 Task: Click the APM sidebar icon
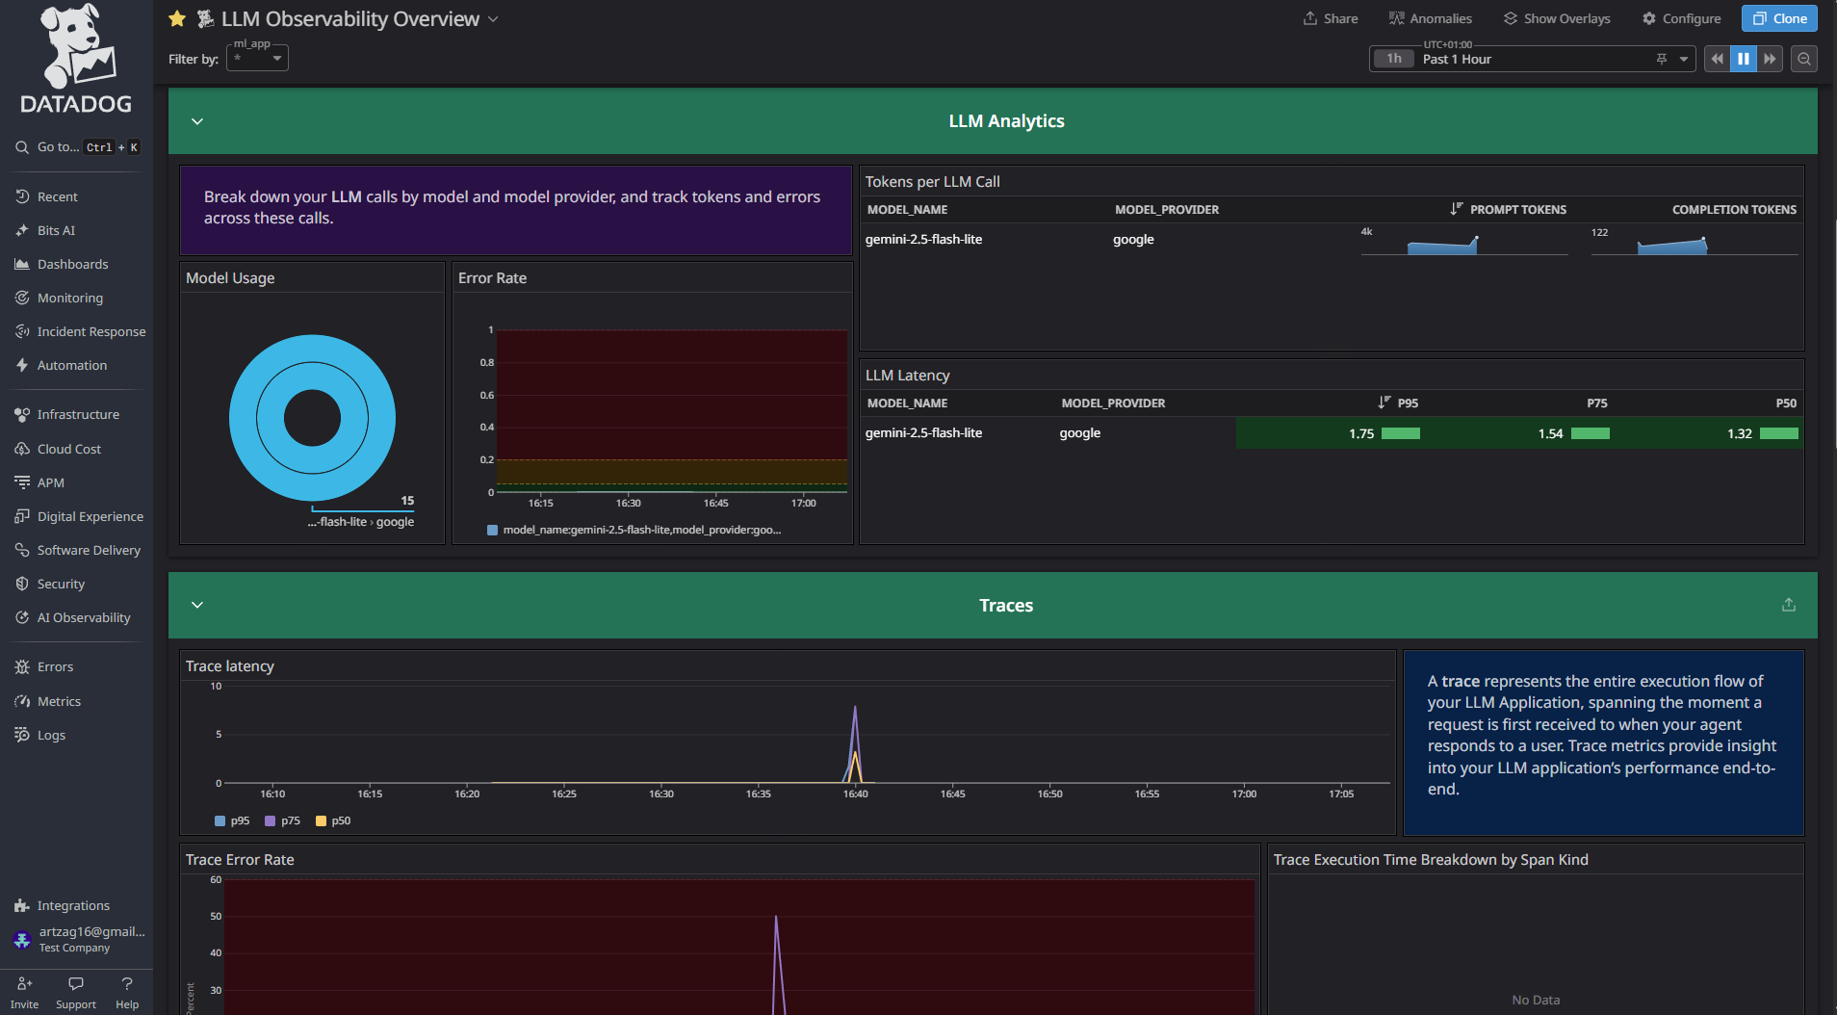point(22,482)
